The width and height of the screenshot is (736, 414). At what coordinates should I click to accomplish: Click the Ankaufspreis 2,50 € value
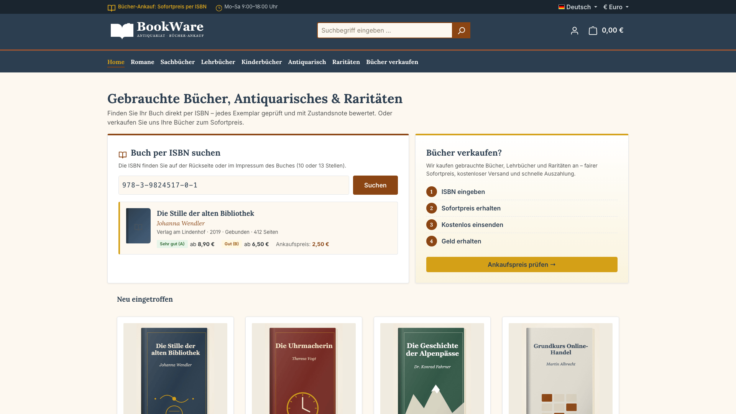(x=320, y=244)
